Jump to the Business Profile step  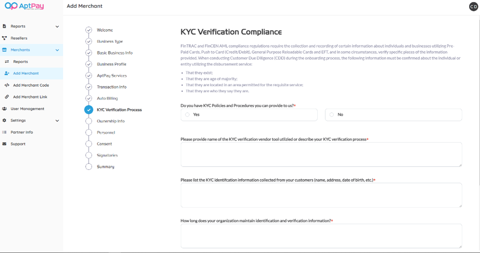pos(111,64)
